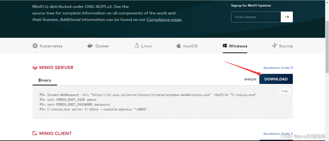Click the Linux penguin icon
This screenshot has height=141, width=329.
point(137,46)
